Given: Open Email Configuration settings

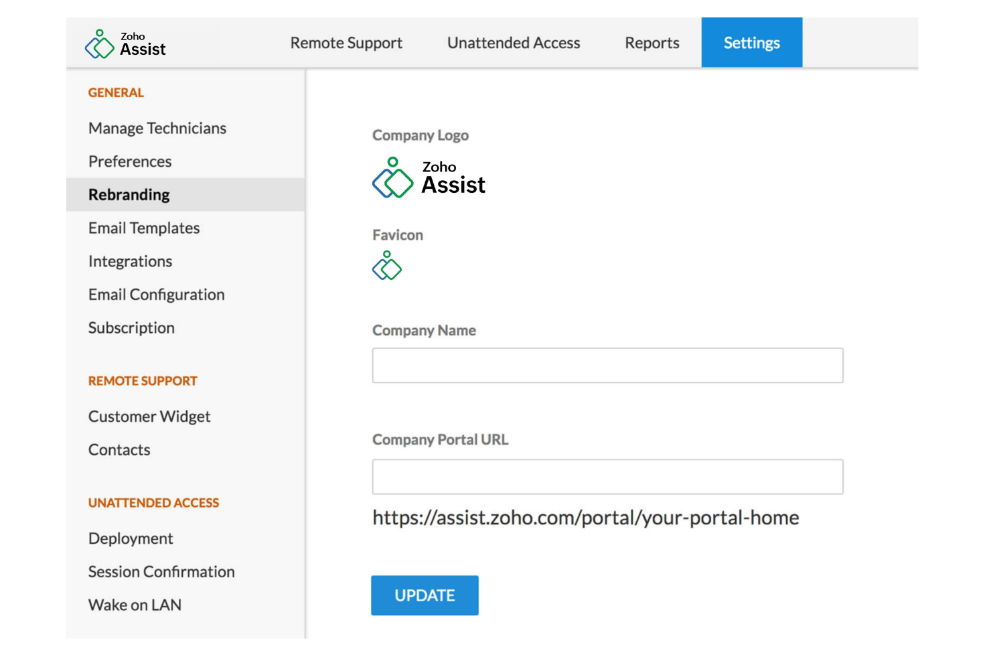Looking at the screenshot, I should (x=156, y=295).
